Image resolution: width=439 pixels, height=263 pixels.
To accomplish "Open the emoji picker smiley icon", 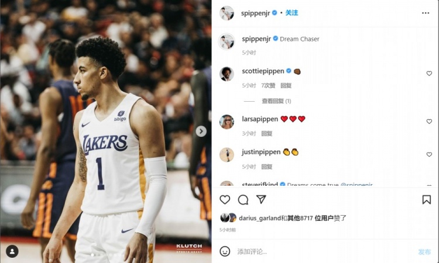I will (x=225, y=251).
